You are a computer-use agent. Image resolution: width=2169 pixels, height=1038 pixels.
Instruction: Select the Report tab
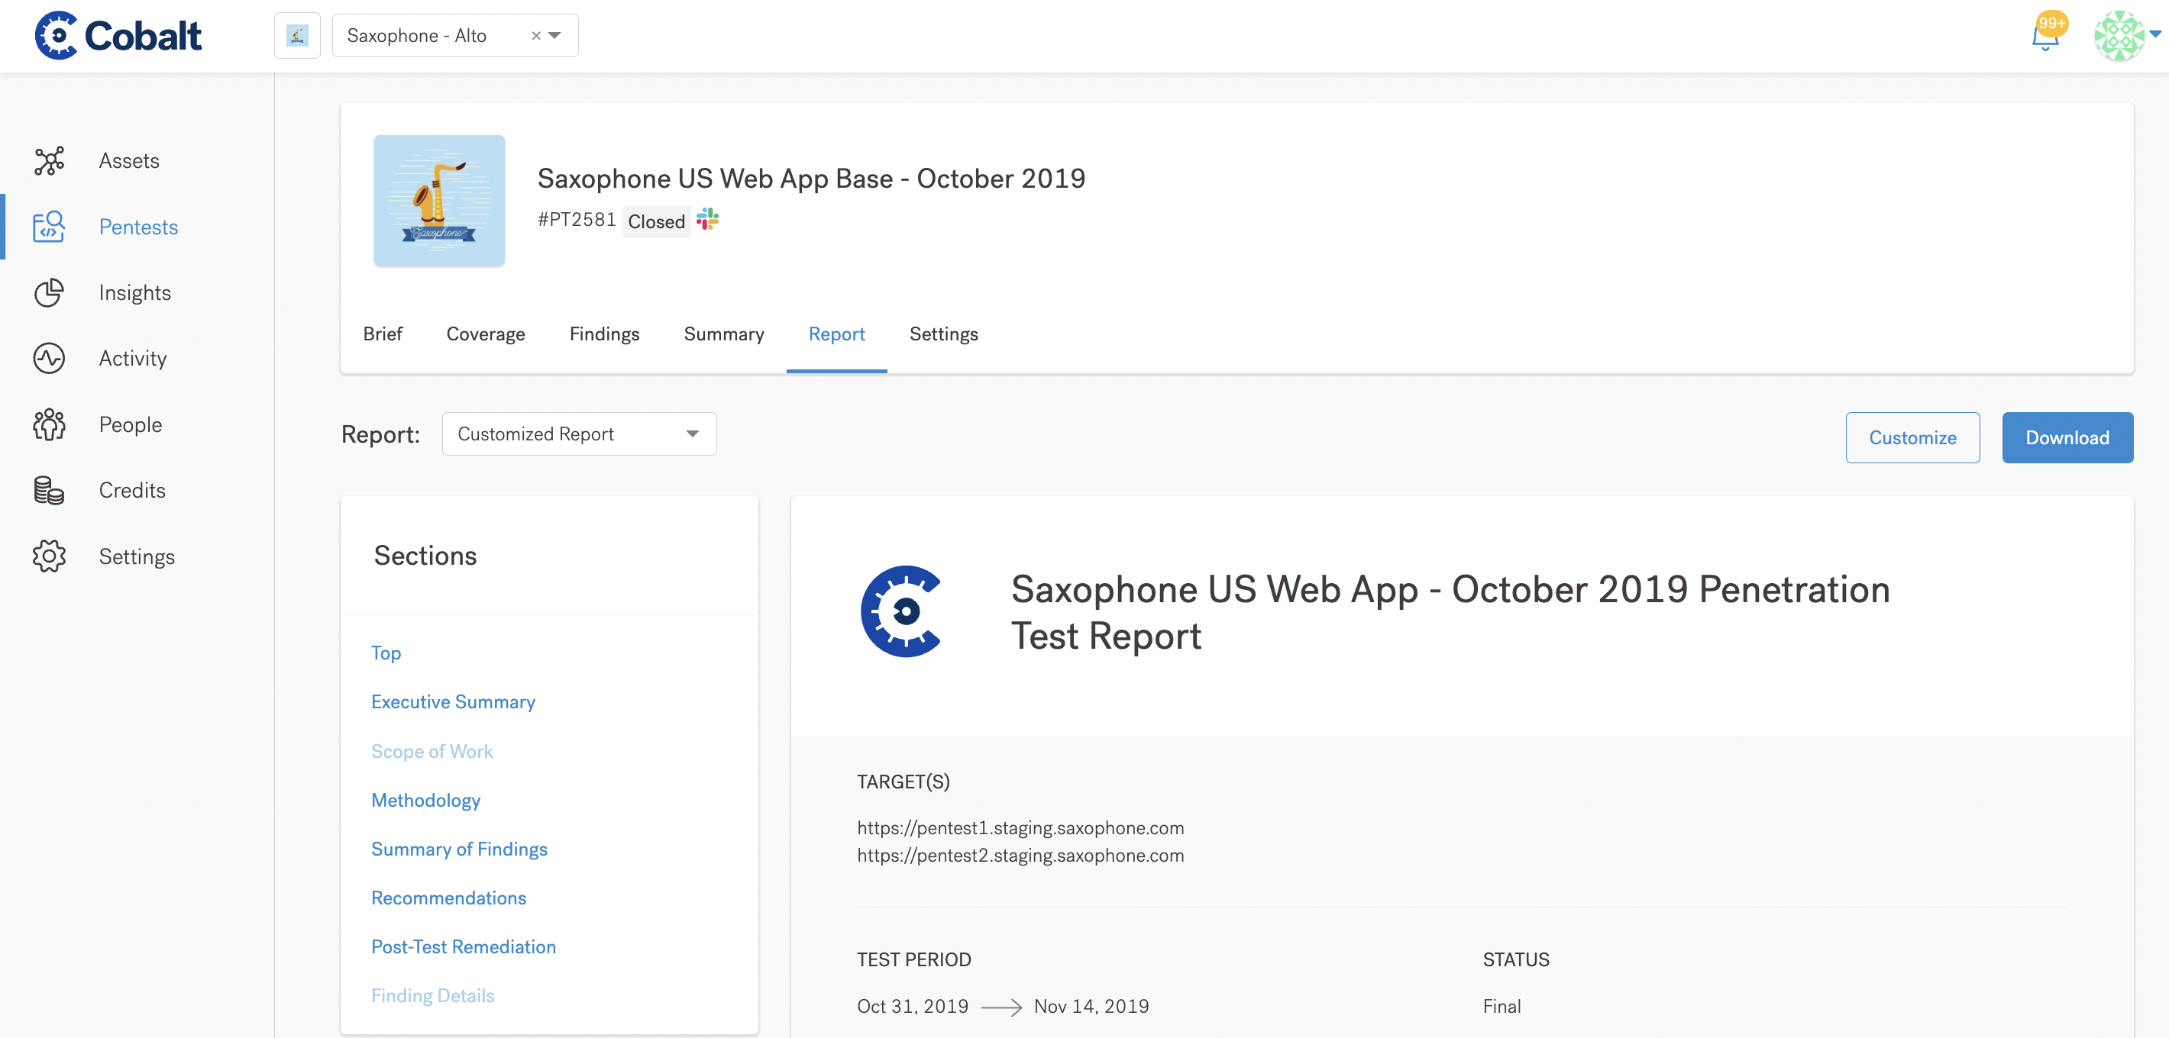coord(837,334)
